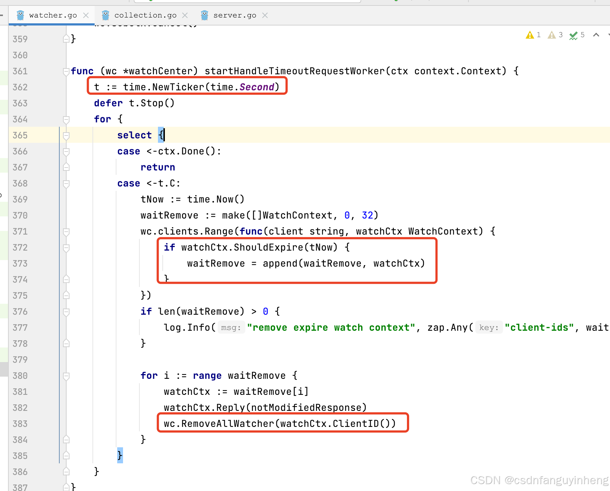Open the weak warning indicator showing 3
This screenshot has width=610, height=491.
[555, 35]
